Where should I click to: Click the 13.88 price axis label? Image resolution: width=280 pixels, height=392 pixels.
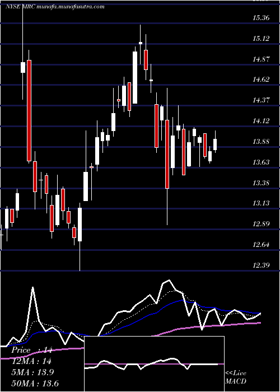click(x=262, y=142)
